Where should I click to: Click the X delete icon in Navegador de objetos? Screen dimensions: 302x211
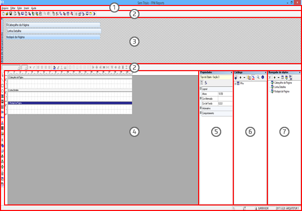tap(270, 78)
